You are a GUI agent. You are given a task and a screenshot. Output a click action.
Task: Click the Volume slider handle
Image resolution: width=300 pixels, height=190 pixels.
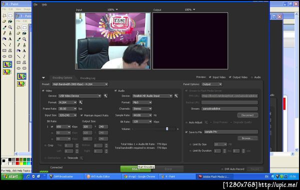167,129
